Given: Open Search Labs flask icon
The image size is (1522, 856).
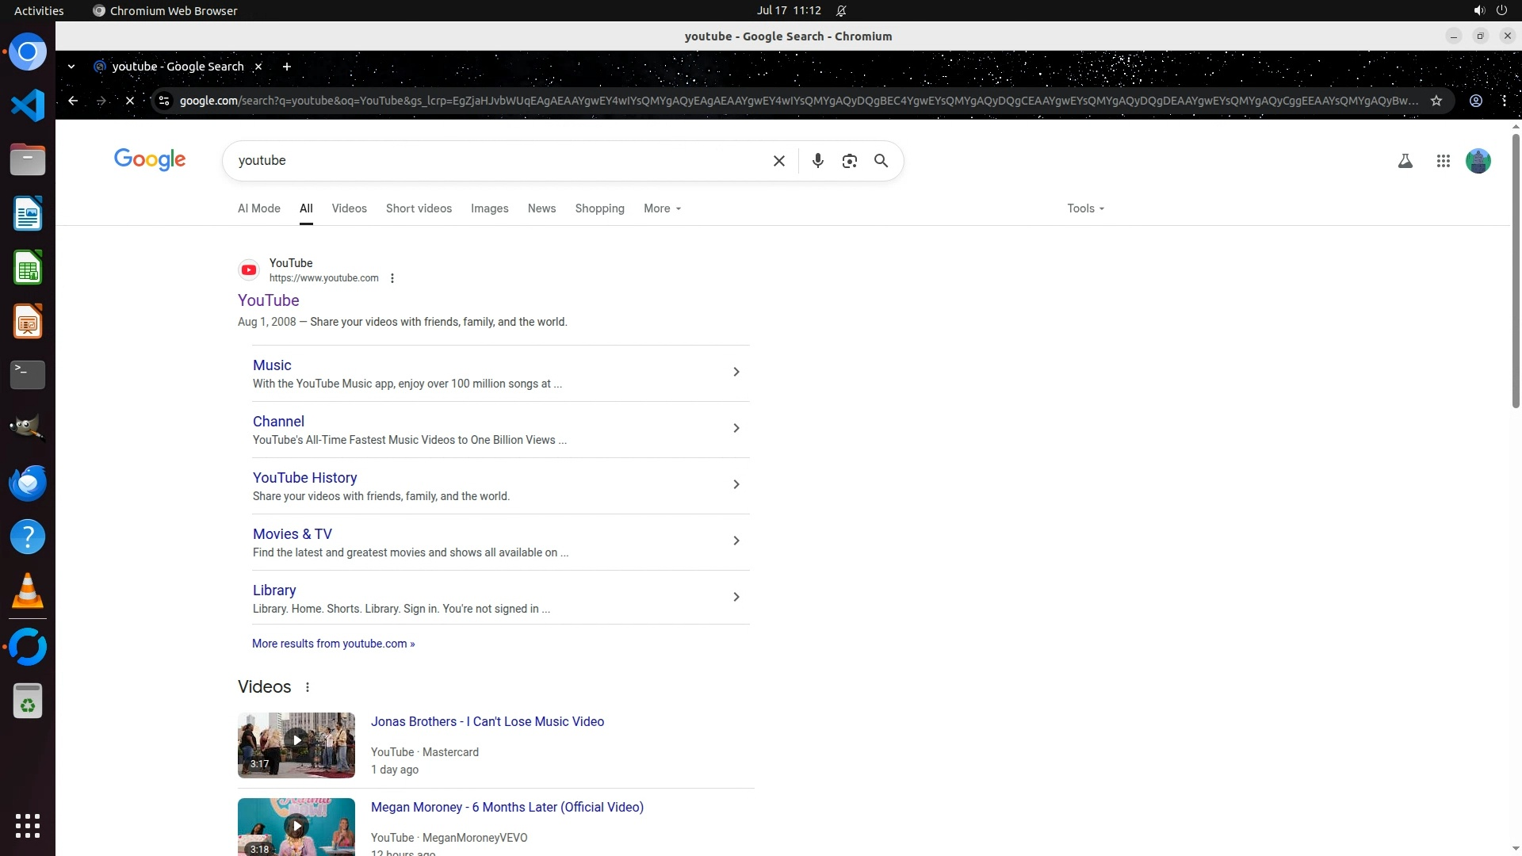Looking at the screenshot, I should (x=1405, y=161).
